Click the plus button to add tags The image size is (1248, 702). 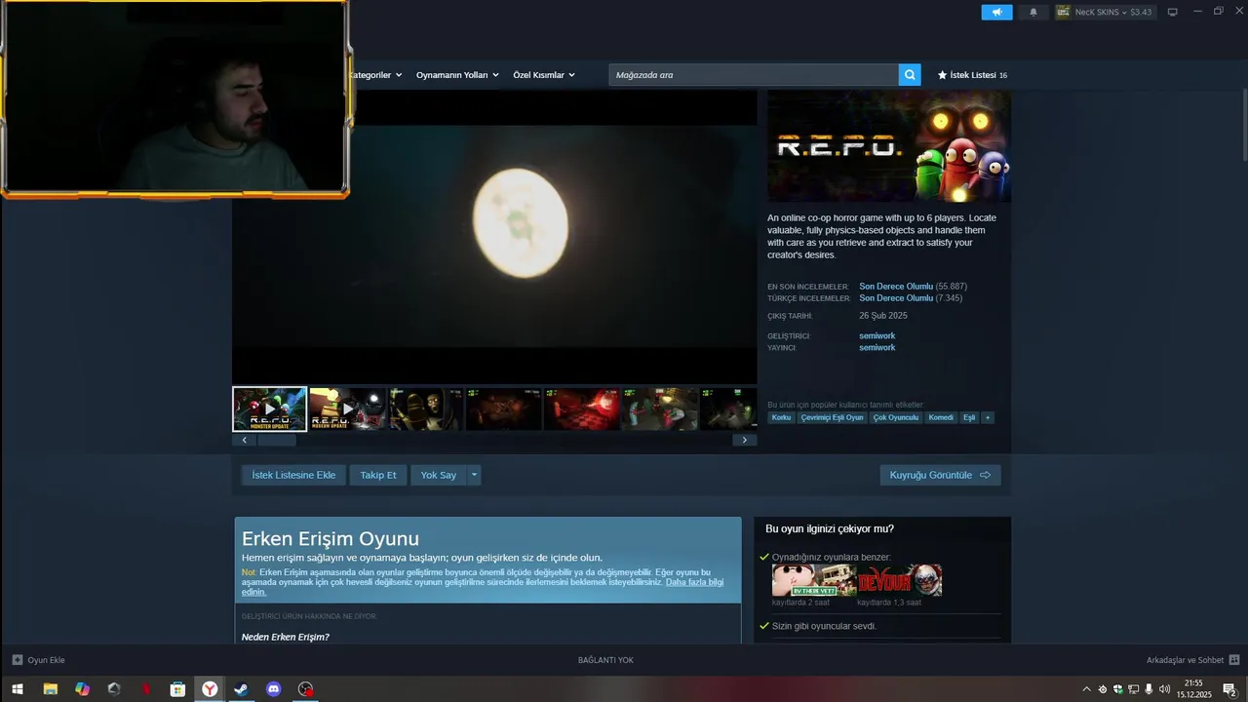988,417
